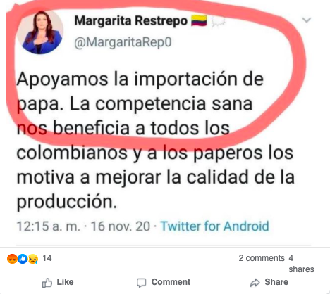
Task: Click the Margarita Restrepo display name
Action: [130, 20]
